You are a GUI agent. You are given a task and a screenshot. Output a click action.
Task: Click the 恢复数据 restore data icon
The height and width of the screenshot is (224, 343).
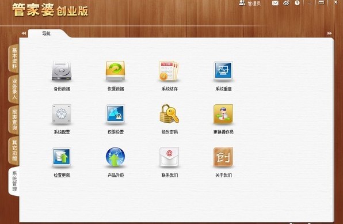[115, 71]
